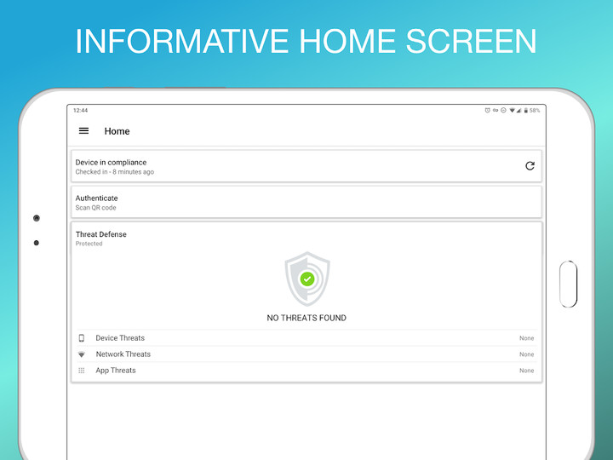The width and height of the screenshot is (613, 460).
Task: Select the App Threats row
Action: coord(306,371)
